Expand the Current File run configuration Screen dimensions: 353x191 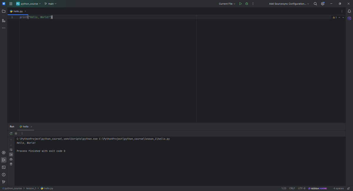(x=227, y=4)
